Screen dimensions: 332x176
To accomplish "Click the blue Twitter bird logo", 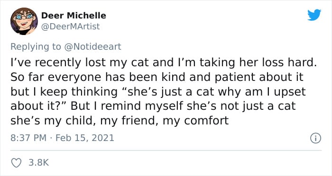I will 314,15.
